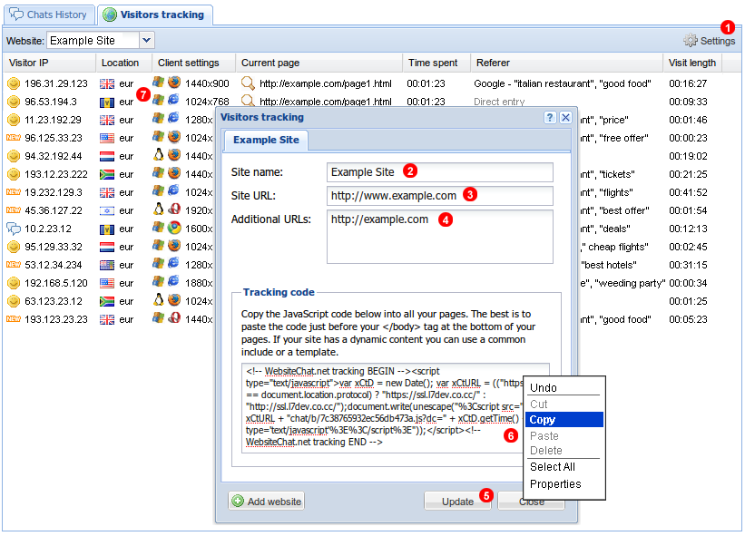Click the Firefox icon in the 193.12.23.222 row
The height and width of the screenshot is (536, 745).
pyautogui.click(x=174, y=173)
